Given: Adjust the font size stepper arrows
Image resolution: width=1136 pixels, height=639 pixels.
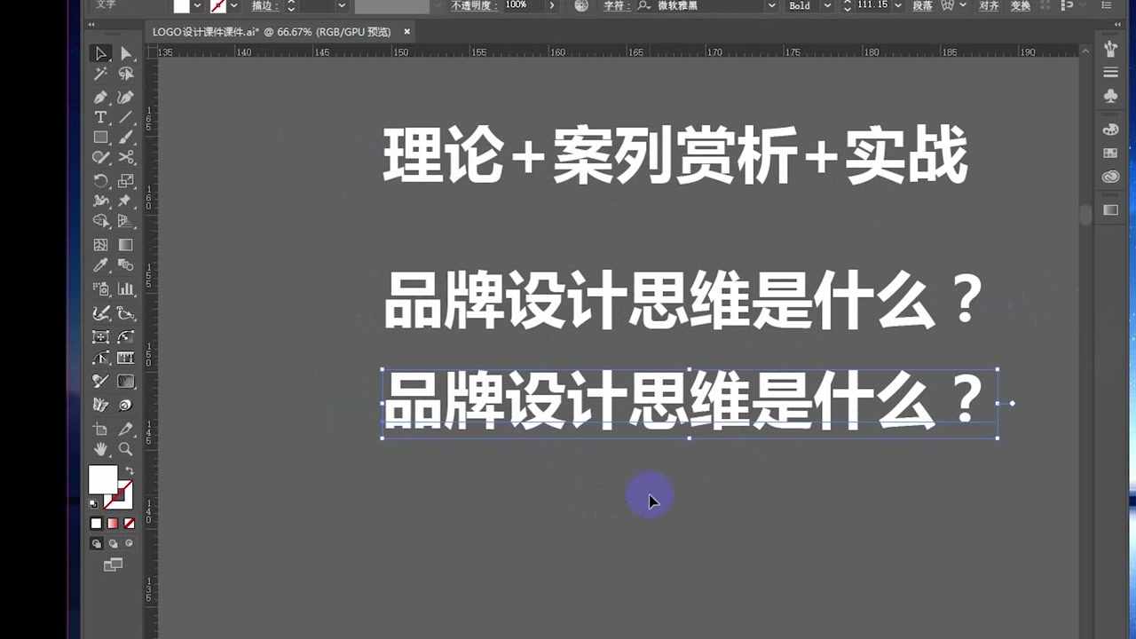Looking at the screenshot, I should [x=847, y=5].
